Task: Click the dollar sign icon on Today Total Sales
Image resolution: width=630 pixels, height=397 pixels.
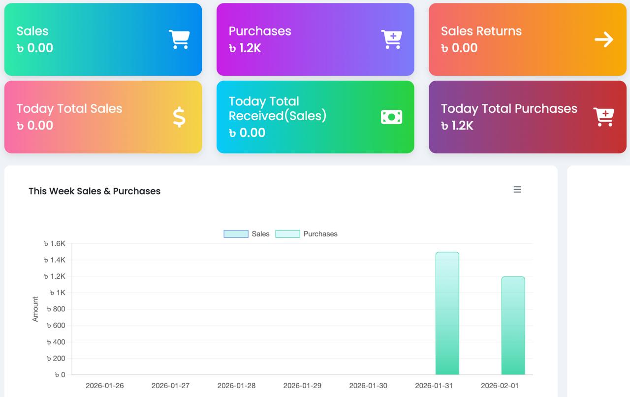Action: click(179, 117)
